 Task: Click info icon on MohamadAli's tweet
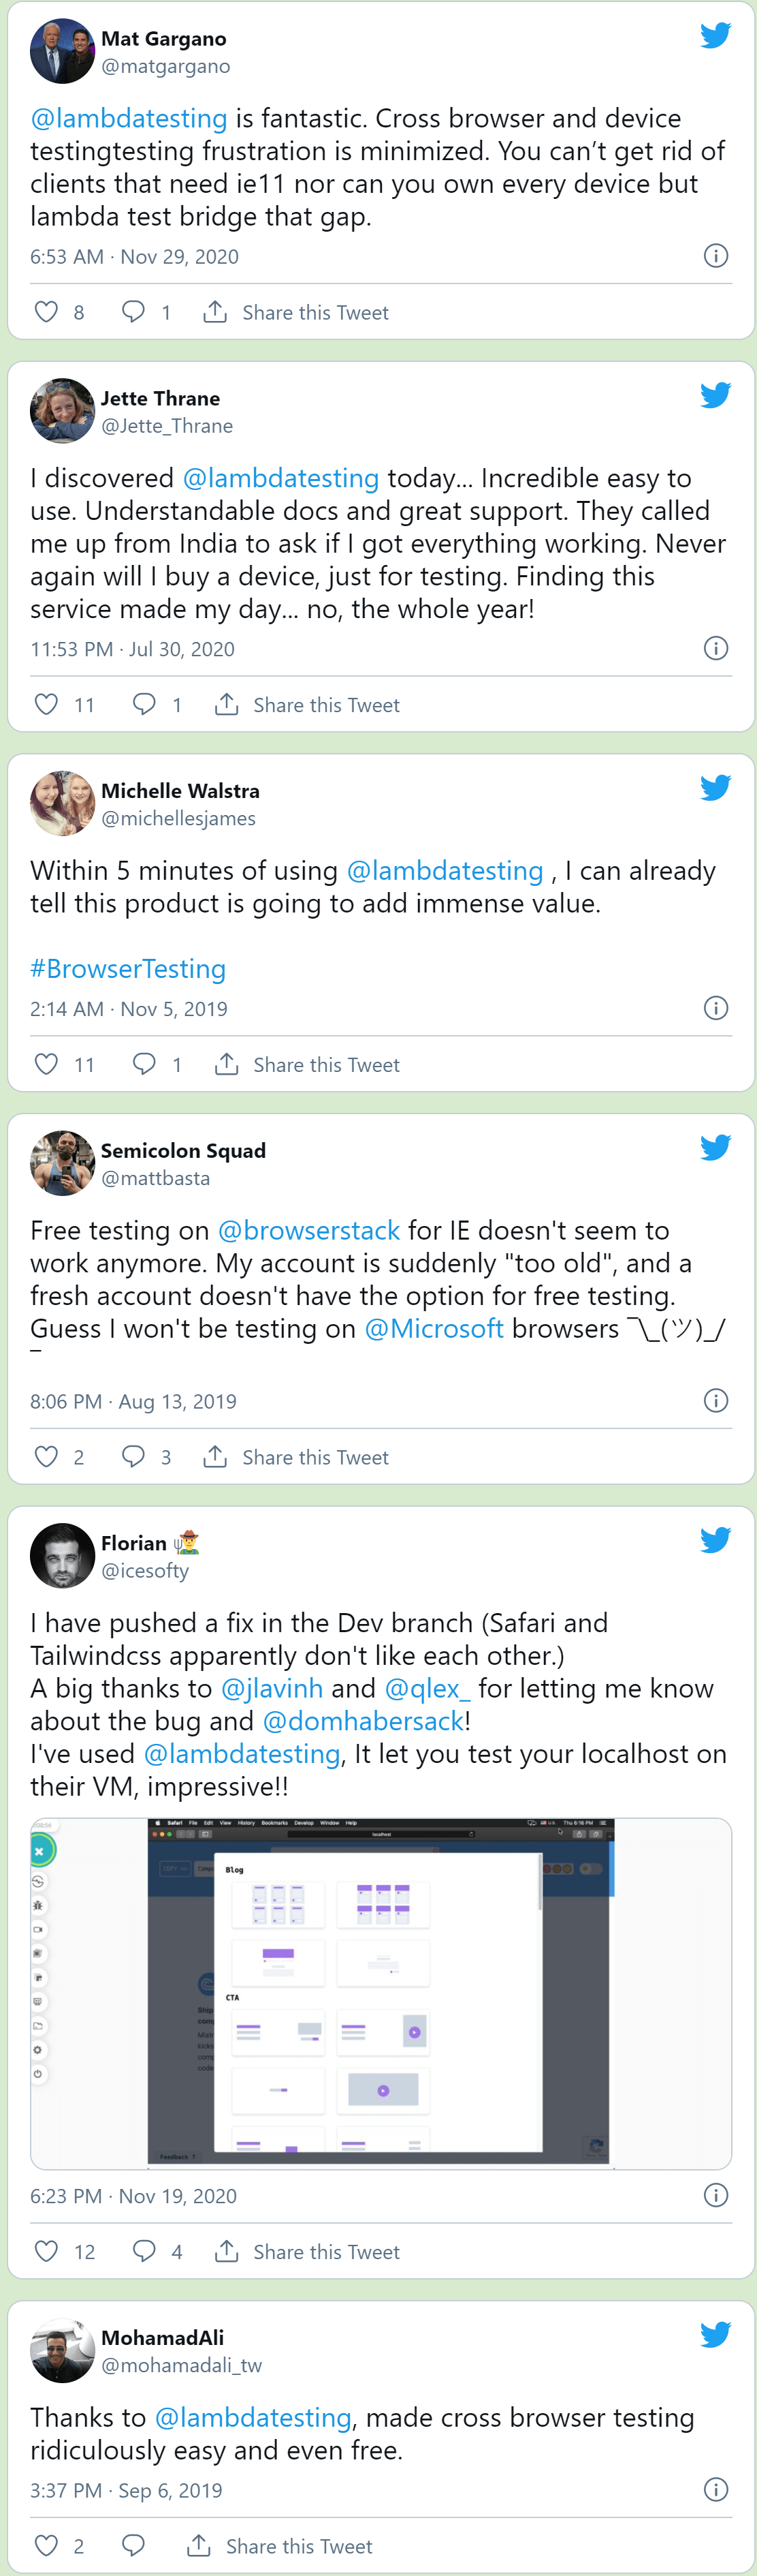click(715, 2490)
